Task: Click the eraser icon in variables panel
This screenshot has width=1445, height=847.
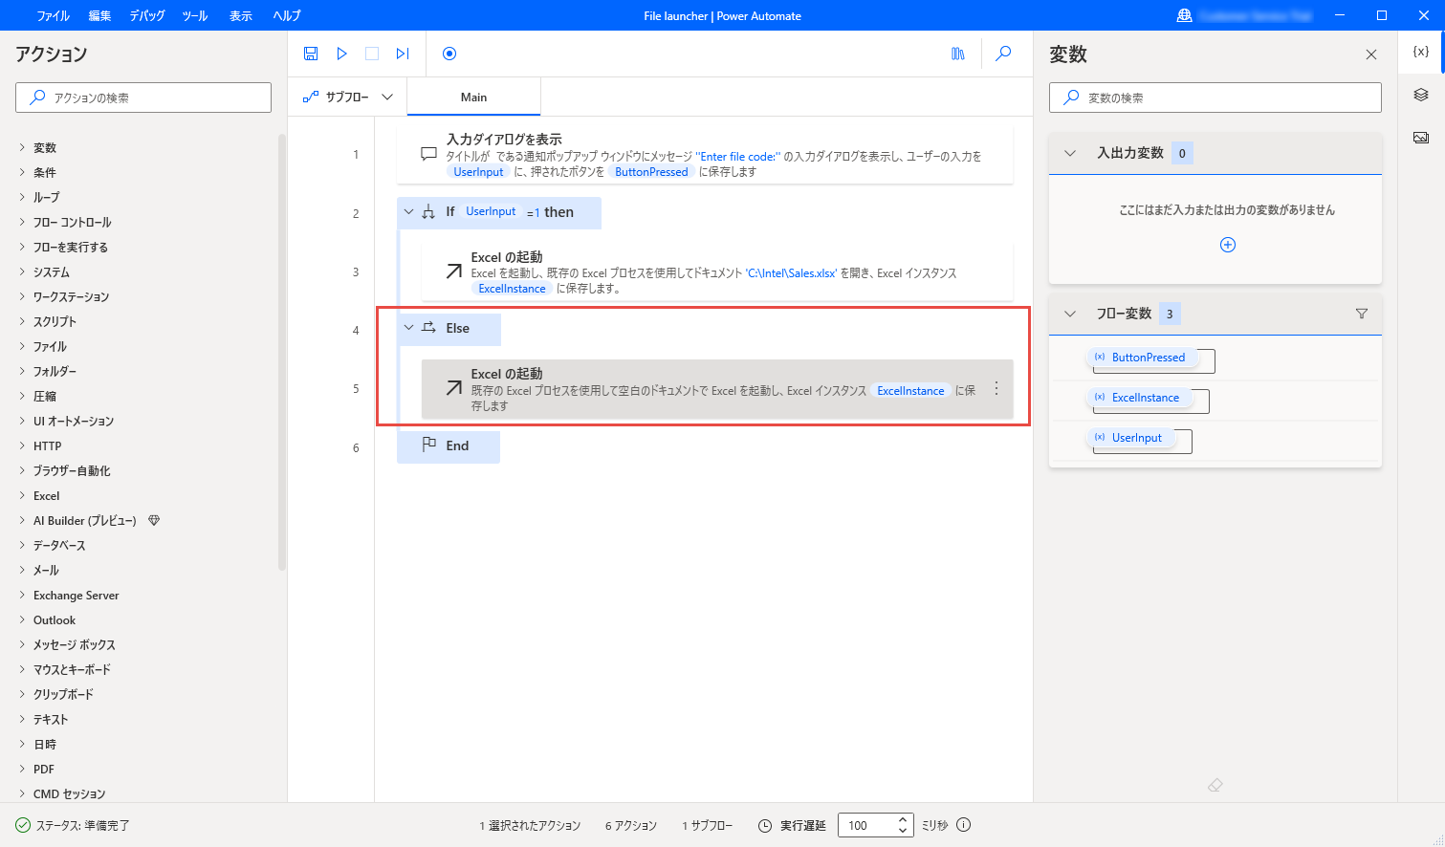Action: pos(1215,785)
